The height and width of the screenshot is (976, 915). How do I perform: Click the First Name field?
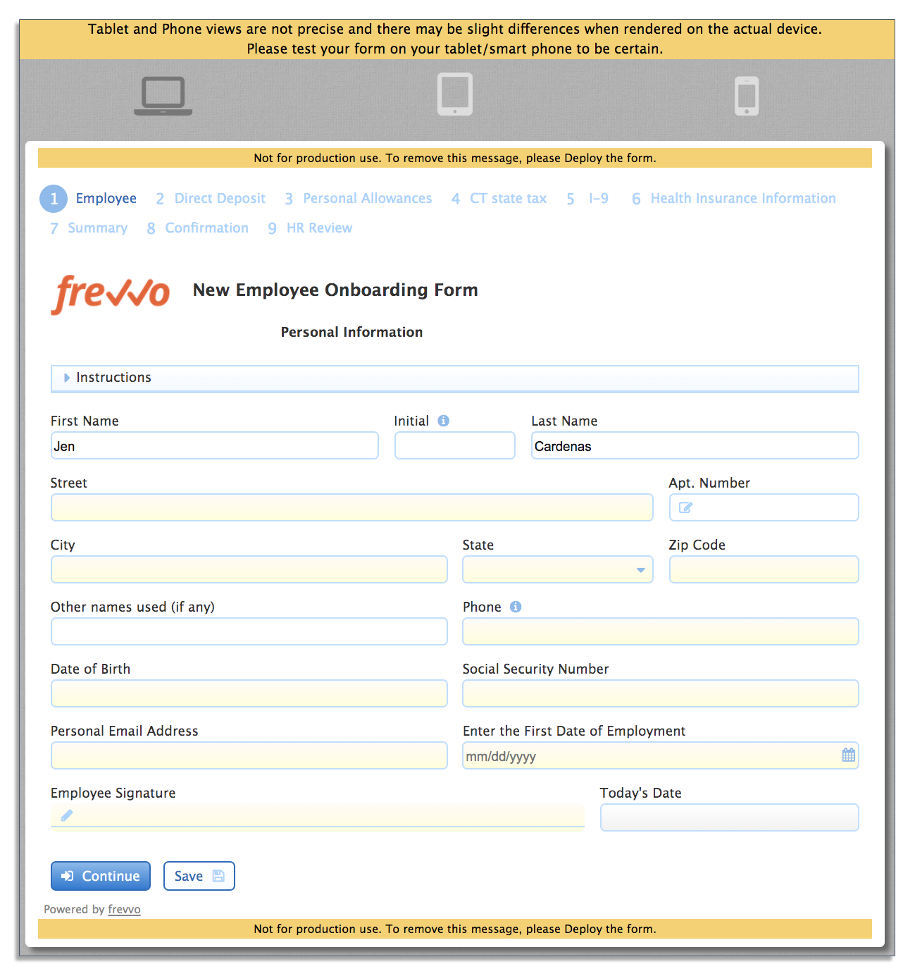(215, 445)
